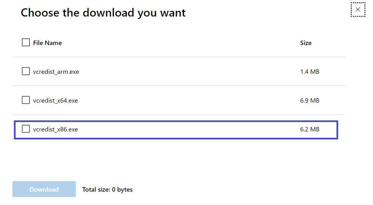
Task: Click the blank middle of the vcredist_x64.exe row
Action: click(187, 101)
